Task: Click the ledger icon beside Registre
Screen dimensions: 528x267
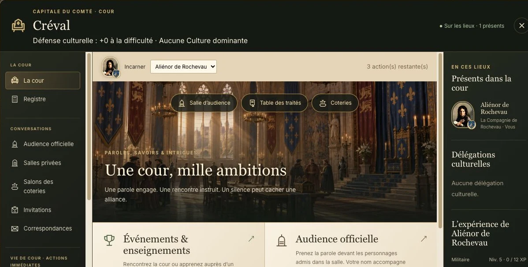Action: (15, 99)
